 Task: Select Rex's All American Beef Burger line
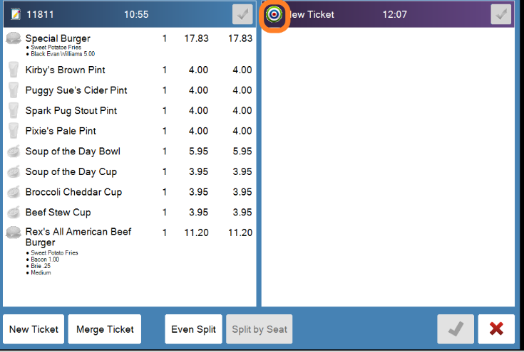[x=129, y=250]
